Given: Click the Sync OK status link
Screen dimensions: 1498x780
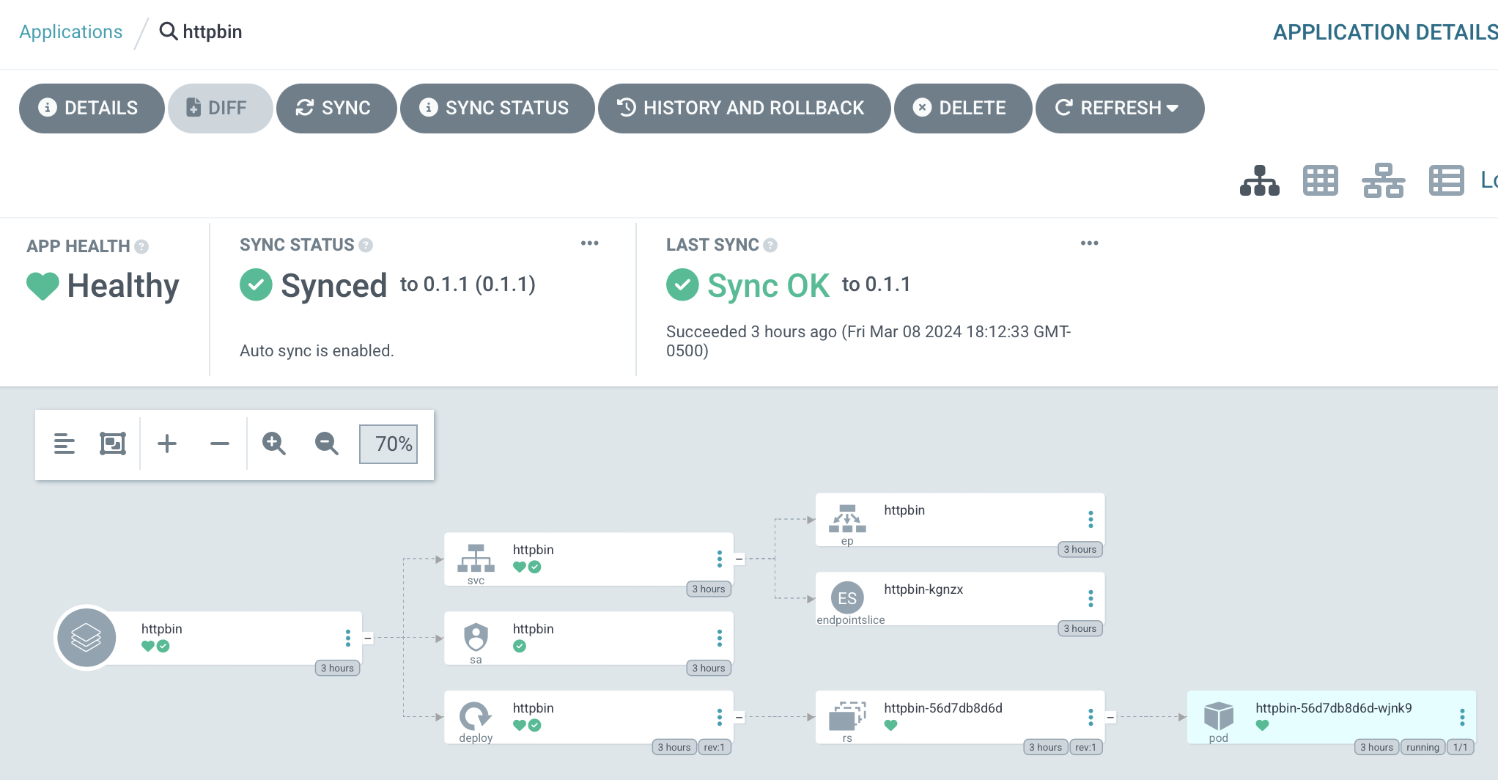Looking at the screenshot, I should pyautogui.click(x=768, y=285).
